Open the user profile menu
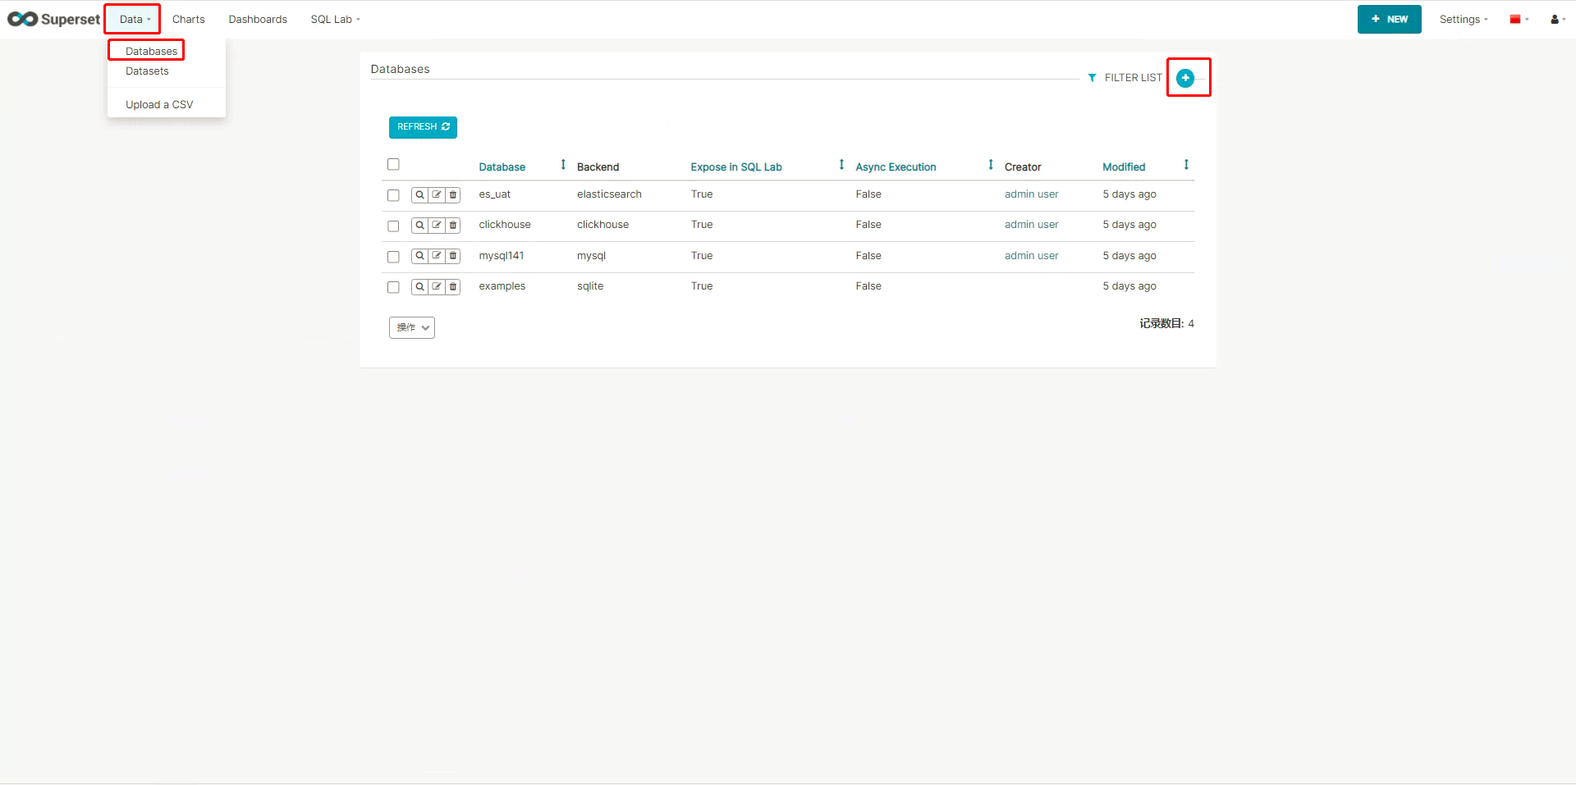This screenshot has width=1576, height=785. tap(1558, 19)
